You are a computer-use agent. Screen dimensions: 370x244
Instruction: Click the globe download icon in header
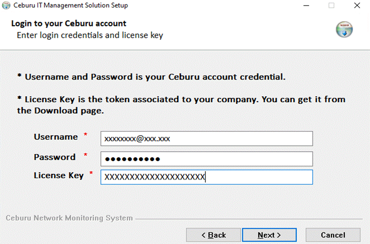pos(344,29)
